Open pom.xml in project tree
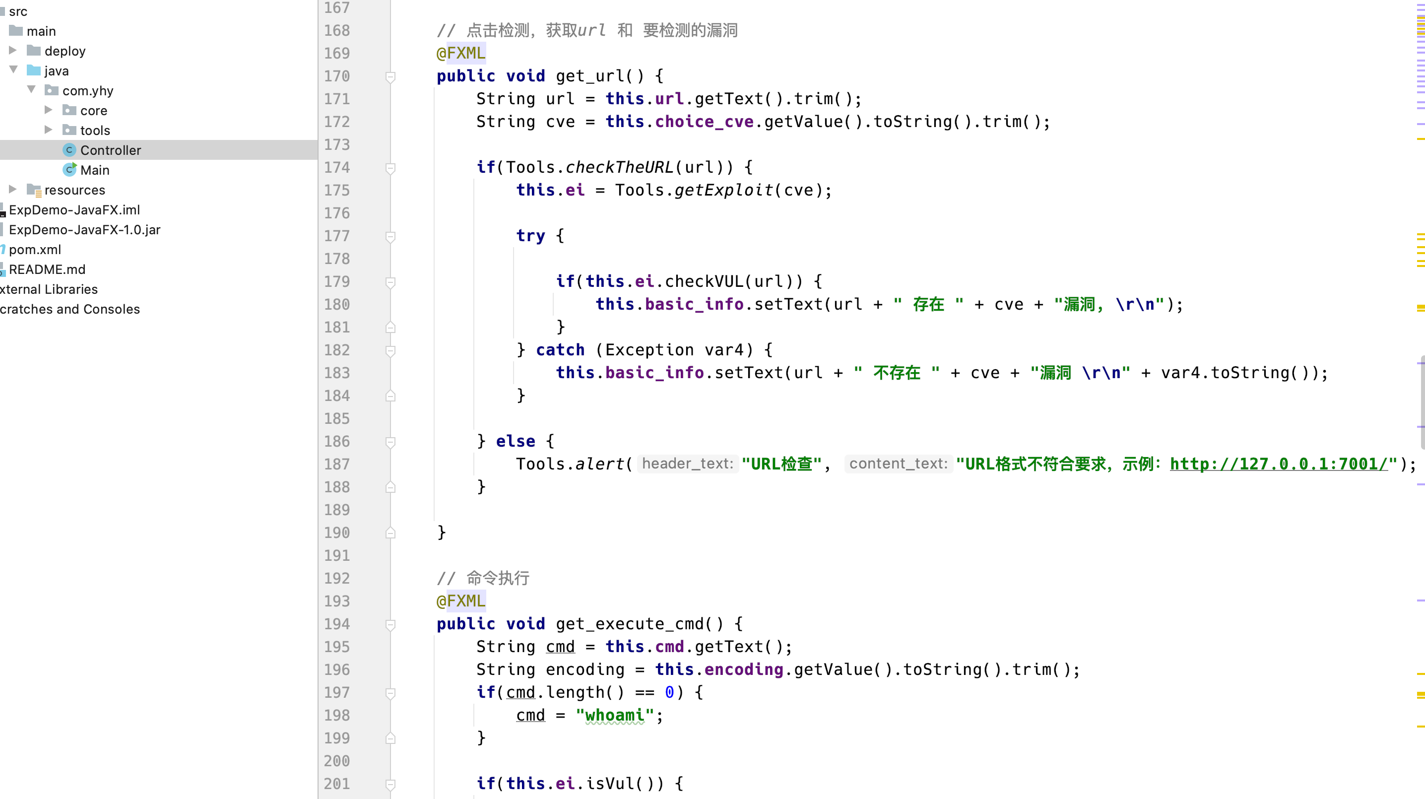The image size is (1425, 799). pos(35,250)
